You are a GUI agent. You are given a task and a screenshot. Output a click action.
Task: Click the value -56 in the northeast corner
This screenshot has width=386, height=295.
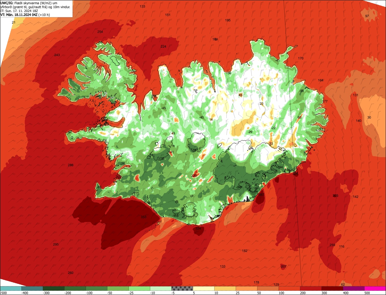(x=301, y=91)
